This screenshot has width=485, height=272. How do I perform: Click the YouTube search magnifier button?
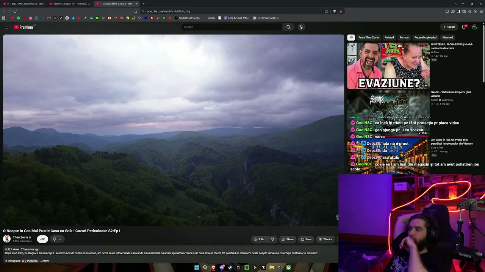(x=288, y=27)
